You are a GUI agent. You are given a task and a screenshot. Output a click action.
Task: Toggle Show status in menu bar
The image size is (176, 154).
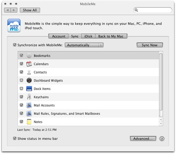tap(15, 138)
